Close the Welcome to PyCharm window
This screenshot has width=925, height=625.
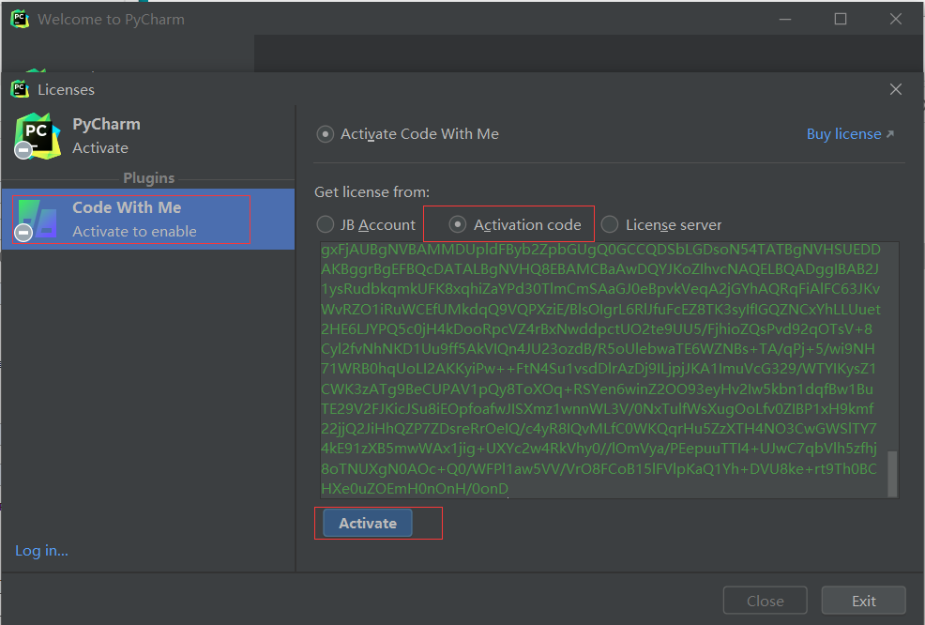(x=896, y=19)
